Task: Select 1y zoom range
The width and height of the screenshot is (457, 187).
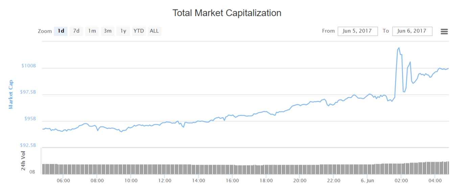Action: click(x=123, y=31)
